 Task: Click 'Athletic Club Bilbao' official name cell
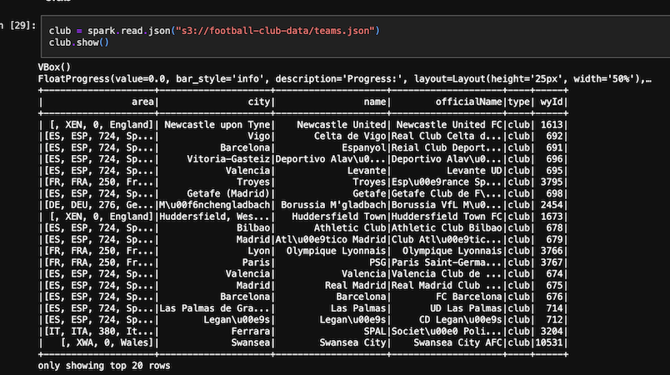[447, 228]
